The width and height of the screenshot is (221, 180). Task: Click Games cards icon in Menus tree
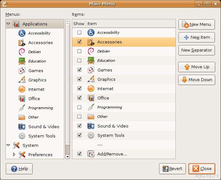(x=22, y=71)
